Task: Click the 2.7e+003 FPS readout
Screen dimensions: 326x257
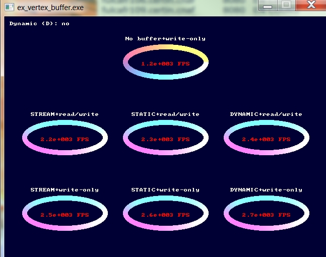Action: [x=266, y=215]
